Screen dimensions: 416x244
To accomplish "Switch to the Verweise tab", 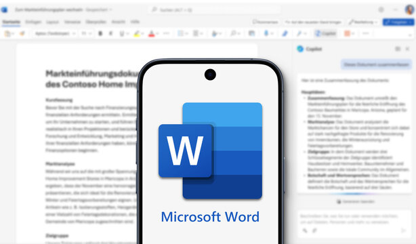I will click(x=72, y=22).
